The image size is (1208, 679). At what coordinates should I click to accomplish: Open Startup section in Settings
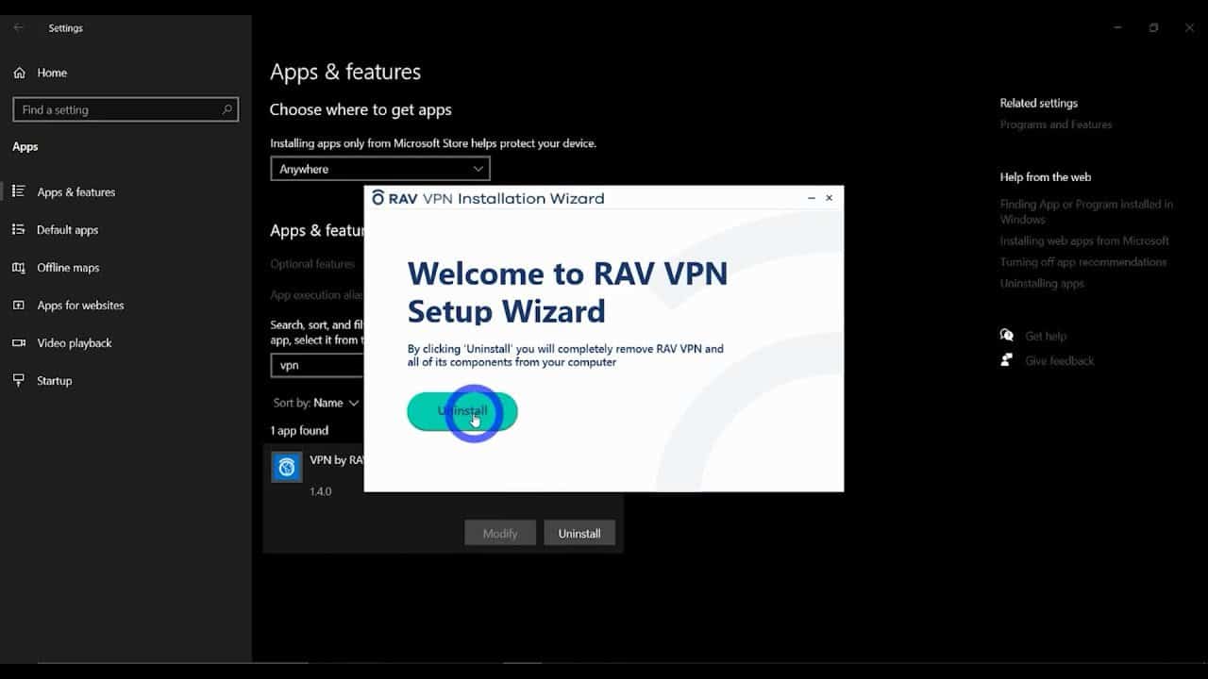click(x=54, y=380)
